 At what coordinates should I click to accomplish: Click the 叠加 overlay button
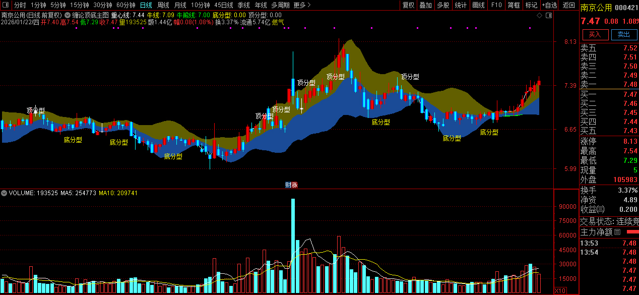tap(426, 5)
